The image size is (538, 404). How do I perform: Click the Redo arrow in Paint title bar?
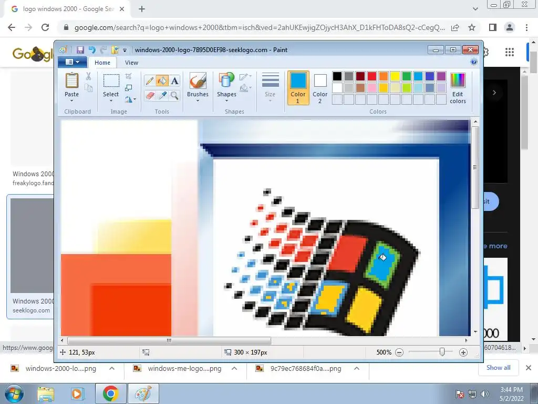click(x=104, y=50)
